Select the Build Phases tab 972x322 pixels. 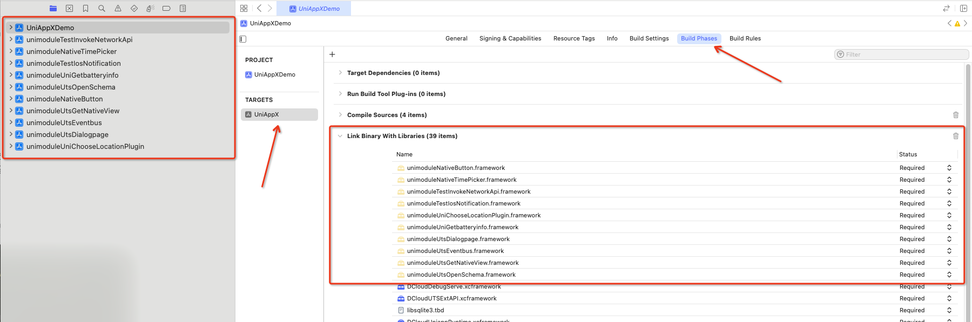pos(699,38)
